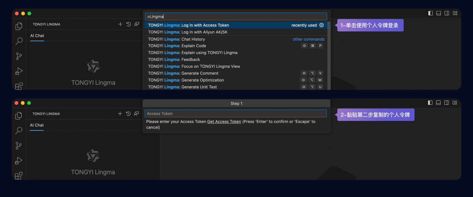The image size is (473, 197).
Task: Click TONGYI LINGMA panel title, bottom window
Action: pos(46,114)
